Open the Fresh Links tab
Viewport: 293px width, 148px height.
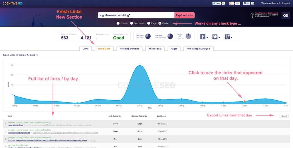click(104, 49)
